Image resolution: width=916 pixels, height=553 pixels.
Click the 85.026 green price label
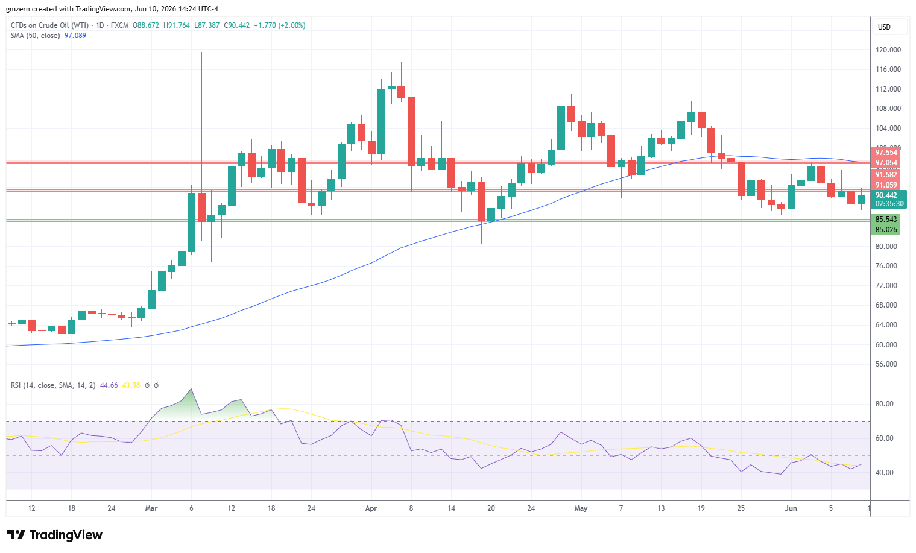[x=886, y=230]
